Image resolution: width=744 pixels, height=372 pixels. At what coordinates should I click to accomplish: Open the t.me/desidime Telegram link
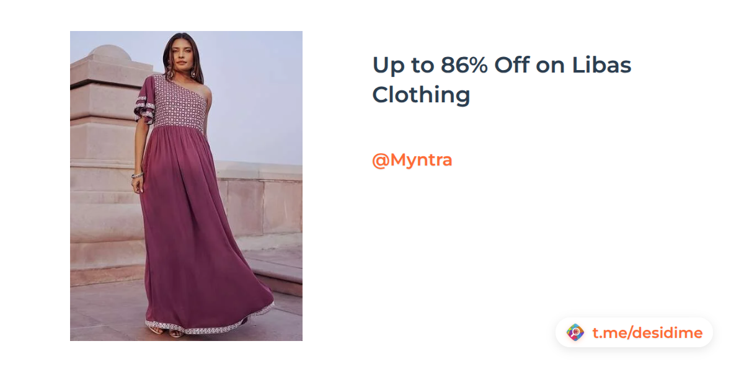pyautogui.click(x=647, y=333)
